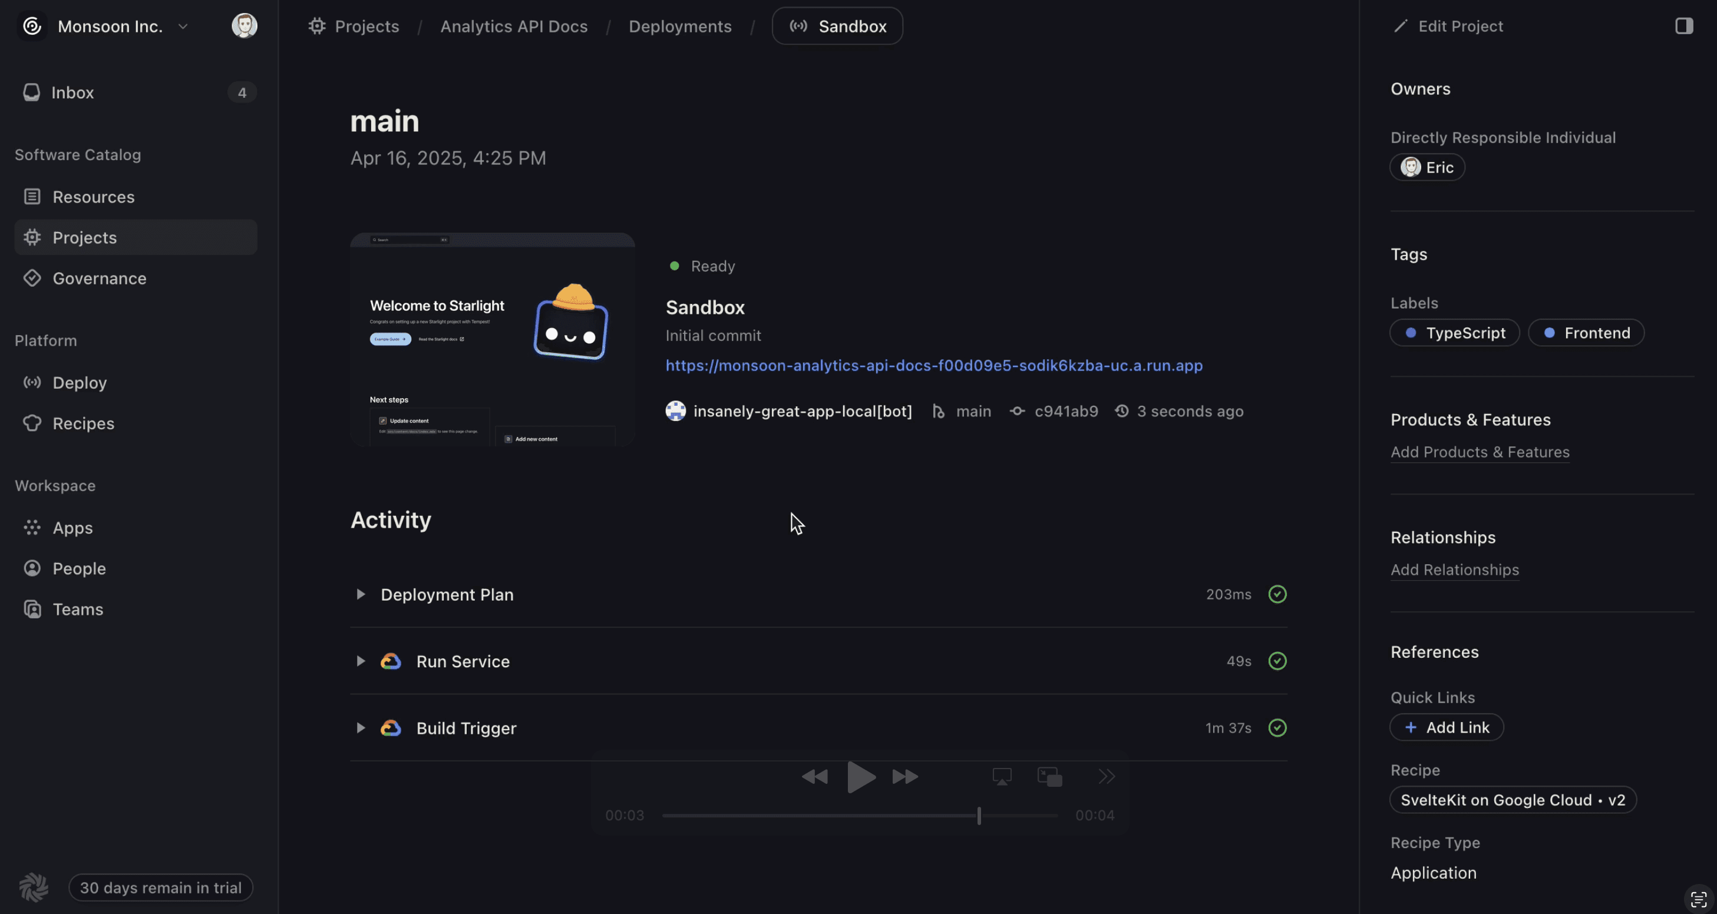Click the Build Trigger success checkmark

tap(1277, 727)
